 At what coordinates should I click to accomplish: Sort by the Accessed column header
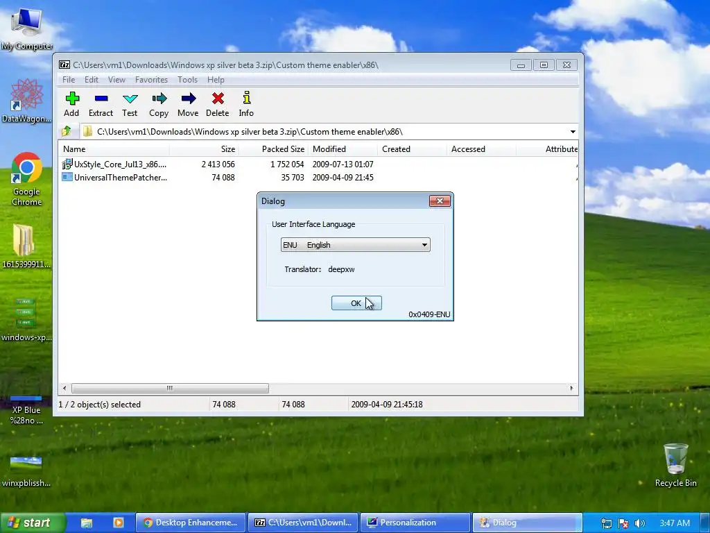[481, 149]
